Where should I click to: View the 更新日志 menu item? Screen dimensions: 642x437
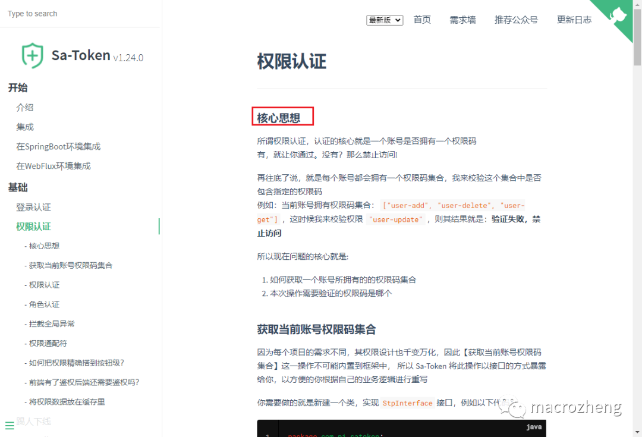pos(574,20)
